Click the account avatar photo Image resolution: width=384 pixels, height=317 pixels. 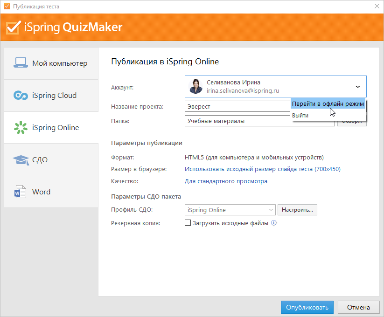[195, 86]
